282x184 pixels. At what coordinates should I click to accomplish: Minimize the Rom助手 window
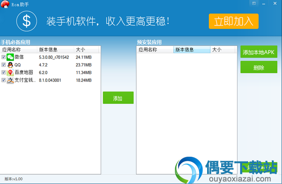[x=263, y=4]
